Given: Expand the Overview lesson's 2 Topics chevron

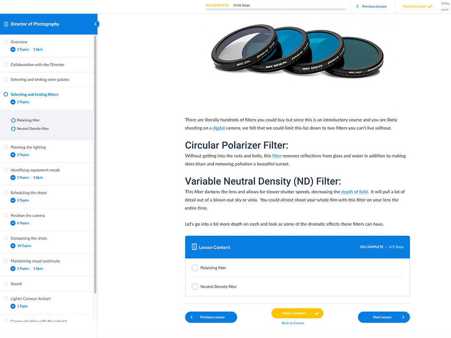Looking at the screenshot, I should [13, 49].
